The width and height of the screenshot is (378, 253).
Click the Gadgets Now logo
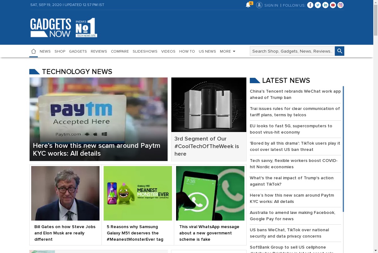coord(51,28)
